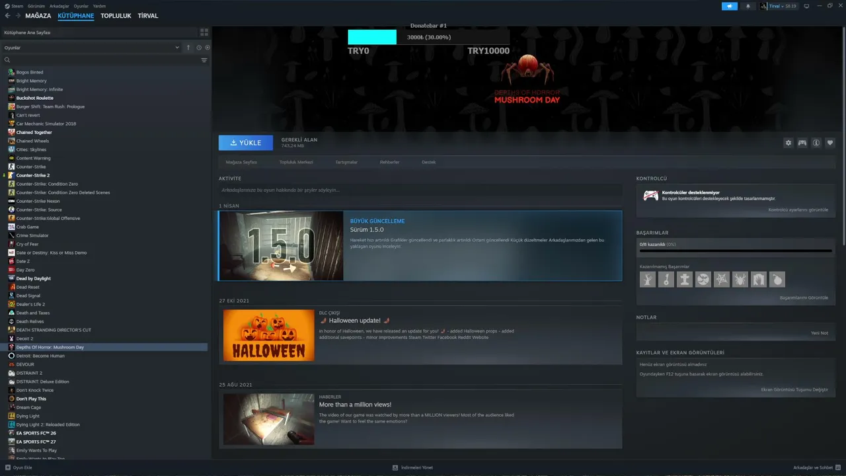
Task: Open the Halloween update thumbnail
Action: tap(269, 335)
